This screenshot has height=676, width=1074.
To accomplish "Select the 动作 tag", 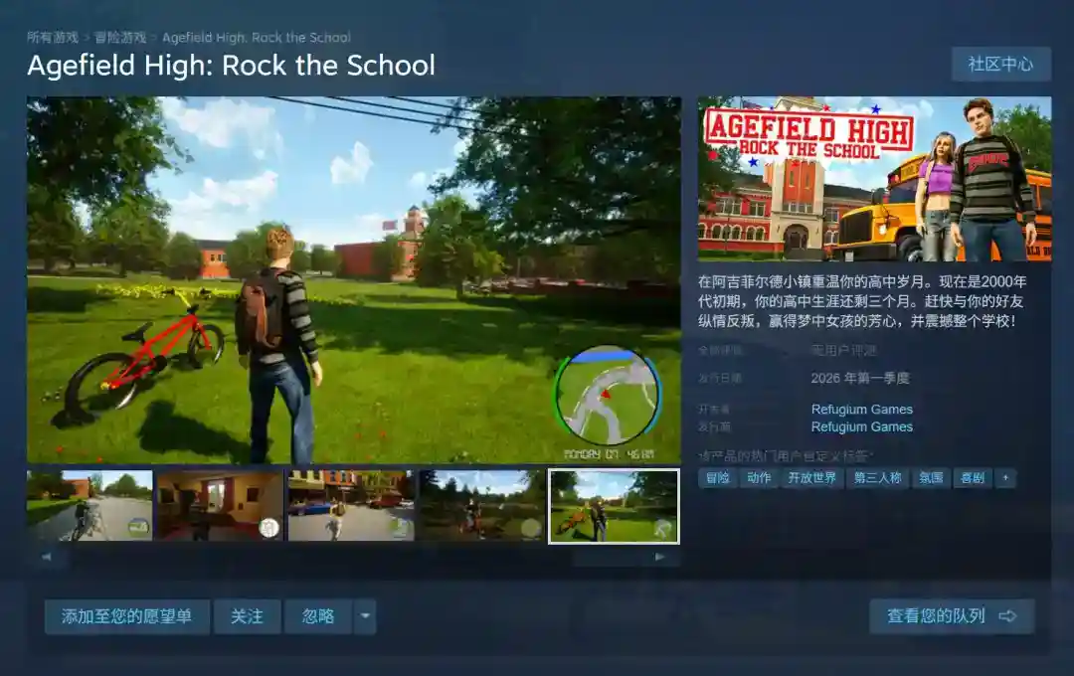I will coord(759,478).
